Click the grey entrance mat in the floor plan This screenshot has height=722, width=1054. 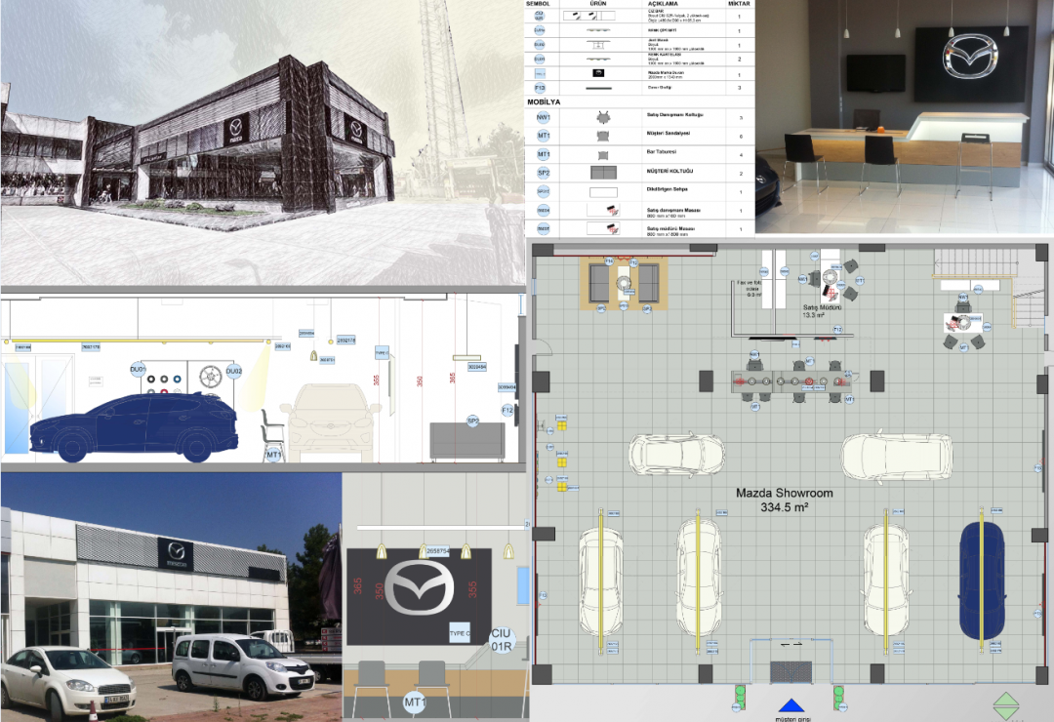(x=790, y=671)
